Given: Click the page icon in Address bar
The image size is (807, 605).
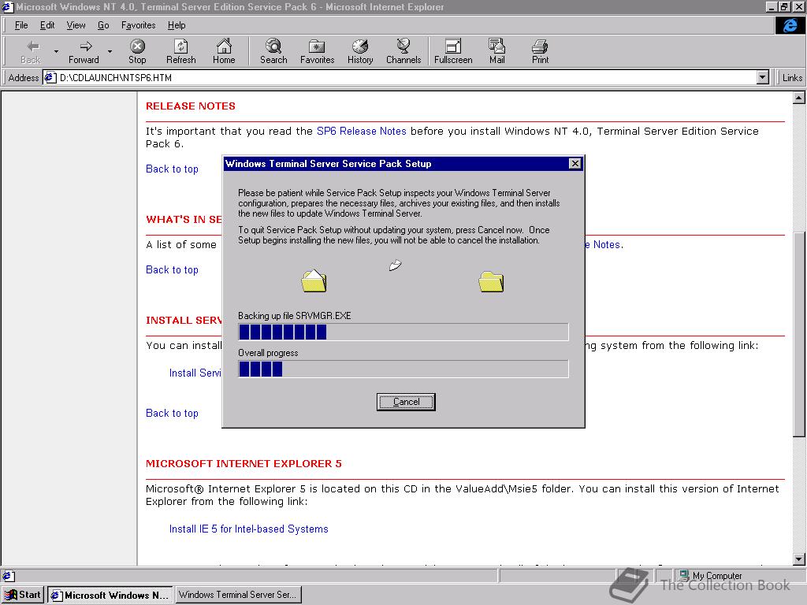Looking at the screenshot, I should [x=50, y=78].
